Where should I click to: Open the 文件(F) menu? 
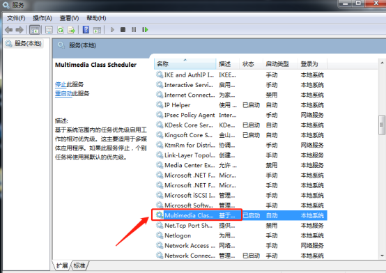pyautogui.click(x=16, y=18)
